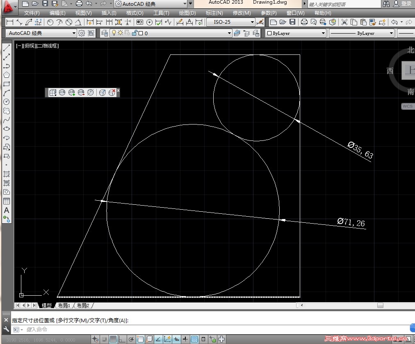Open the ByLayer linetype dropdown
This screenshot has height=344, width=415.
391,33
